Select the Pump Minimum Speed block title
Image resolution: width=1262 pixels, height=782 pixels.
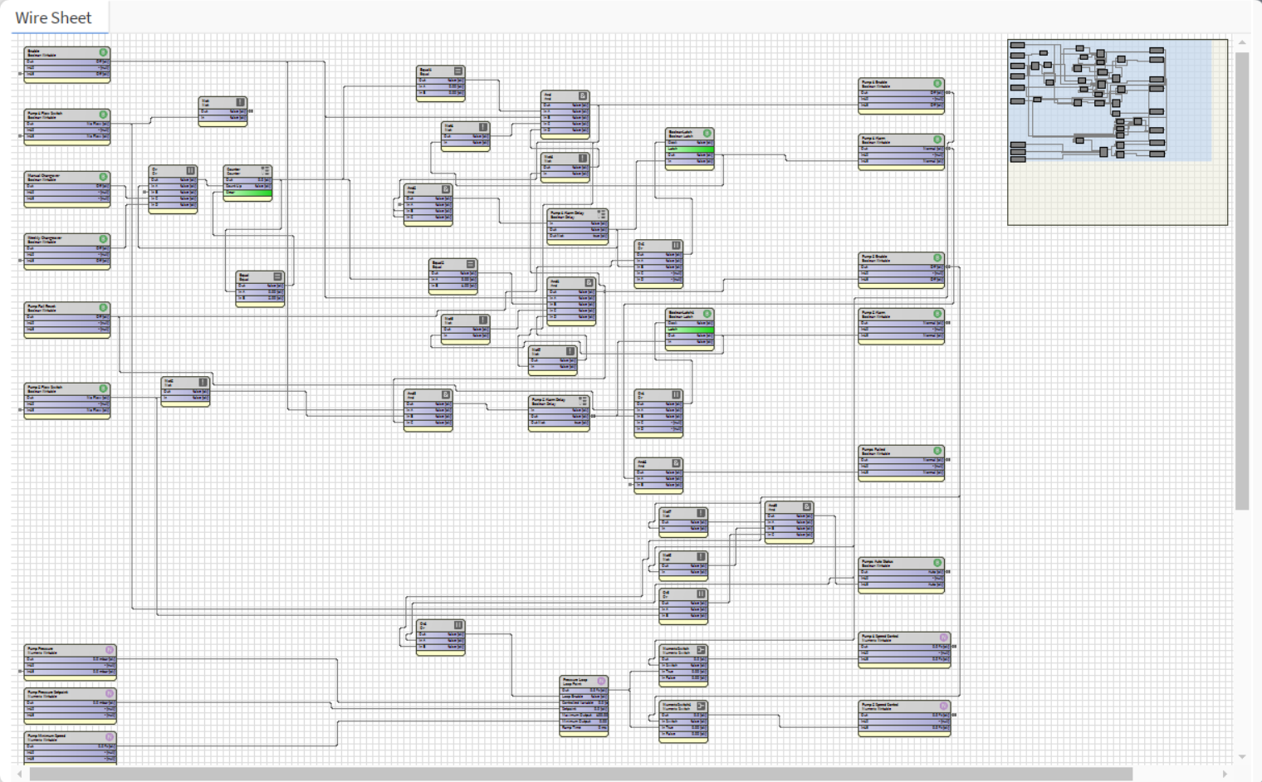46,736
